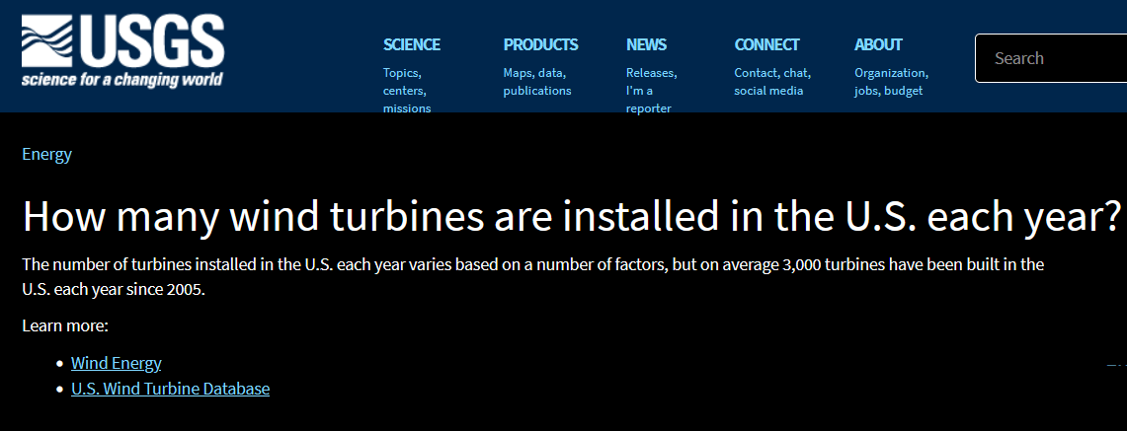Image resolution: width=1127 pixels, height=431 pixels.
Task: Follow the Energy breadcrumb link
Action: point(46,154)
